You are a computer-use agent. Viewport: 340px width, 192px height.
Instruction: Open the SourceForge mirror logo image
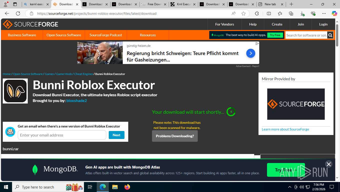(x=296, y=104)
